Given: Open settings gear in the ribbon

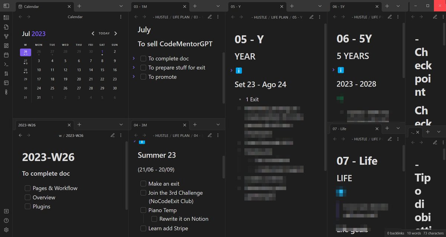Looking at the screenshot, I should [x=6, y=230].
